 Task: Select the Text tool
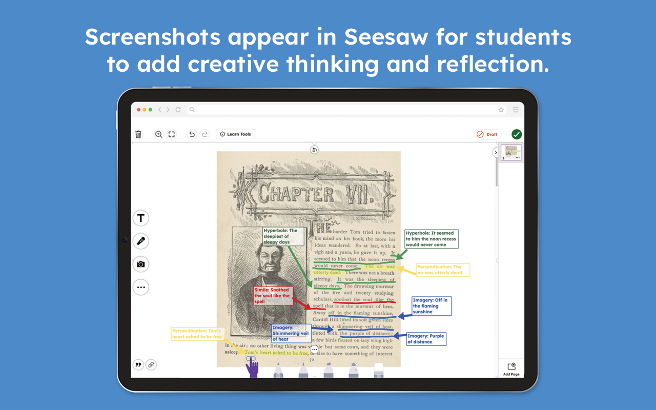(140, 218)
